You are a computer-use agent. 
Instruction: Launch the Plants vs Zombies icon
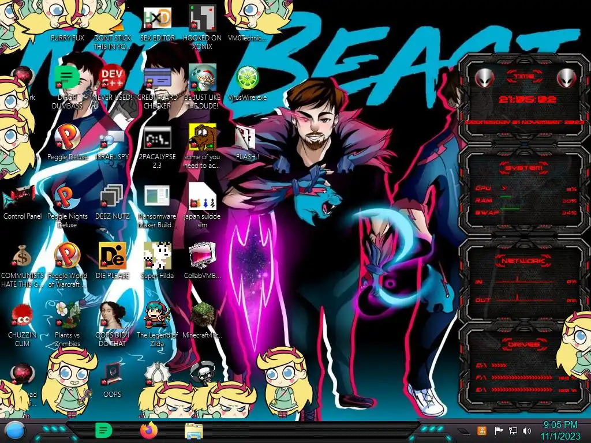pos(67,315)
